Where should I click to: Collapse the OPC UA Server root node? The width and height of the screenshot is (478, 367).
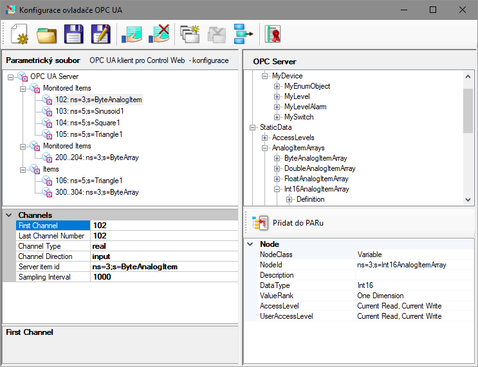[x=11, y=76]
